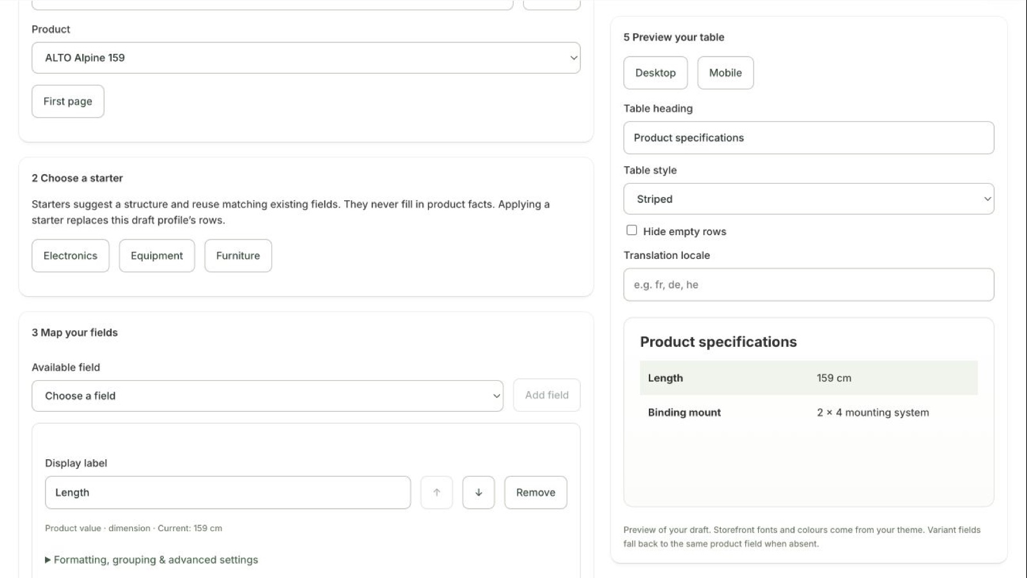This screenshot has height=578, width=1027.
Task: Select the Length row in preview table
Action: coord(809,378)
